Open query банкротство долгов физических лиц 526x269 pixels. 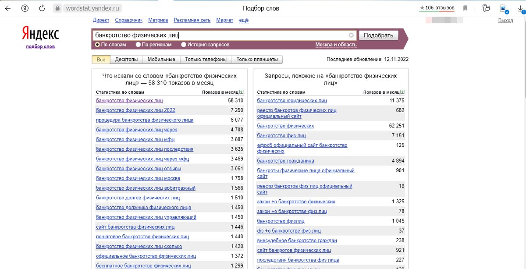tap(138, 198)
